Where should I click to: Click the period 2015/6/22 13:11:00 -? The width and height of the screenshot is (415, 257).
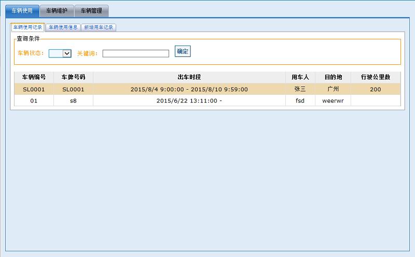tap(189, 101)
